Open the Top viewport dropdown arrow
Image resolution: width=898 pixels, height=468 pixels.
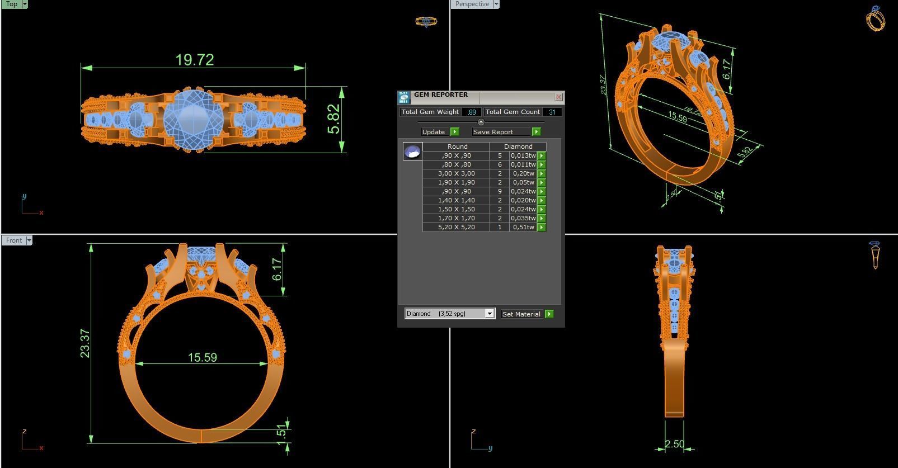coord(25,4)
